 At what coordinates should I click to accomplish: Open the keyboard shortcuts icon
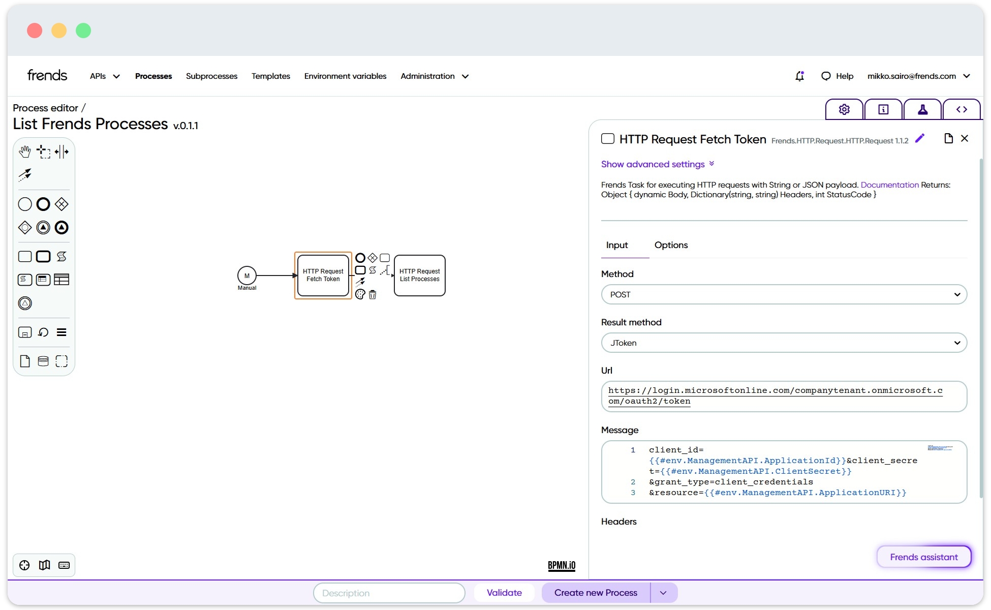(x=64, y=565)
